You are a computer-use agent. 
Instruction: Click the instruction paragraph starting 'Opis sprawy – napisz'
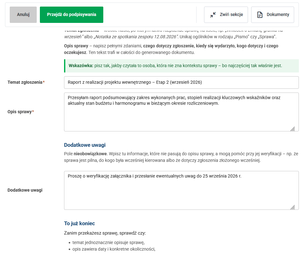click(x=171, y=49)
